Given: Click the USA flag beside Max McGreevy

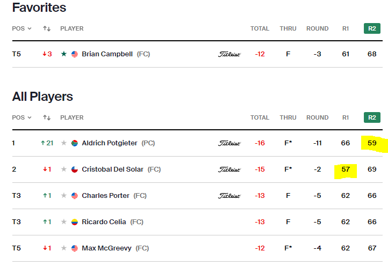Looking at the screenshot, I should point(75,248).
